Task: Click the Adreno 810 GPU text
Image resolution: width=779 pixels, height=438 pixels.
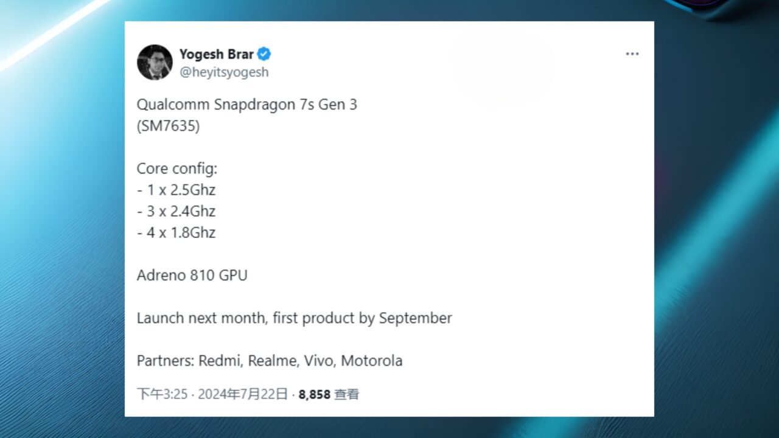Action: coord(192,275)
